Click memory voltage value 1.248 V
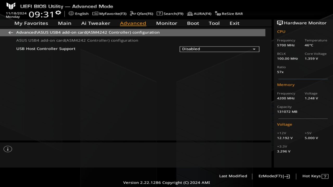Viewport: 333px width, 187px height. 311,98
